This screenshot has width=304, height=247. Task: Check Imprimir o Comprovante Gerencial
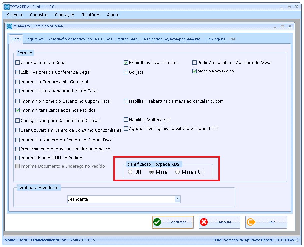[17, 82]
